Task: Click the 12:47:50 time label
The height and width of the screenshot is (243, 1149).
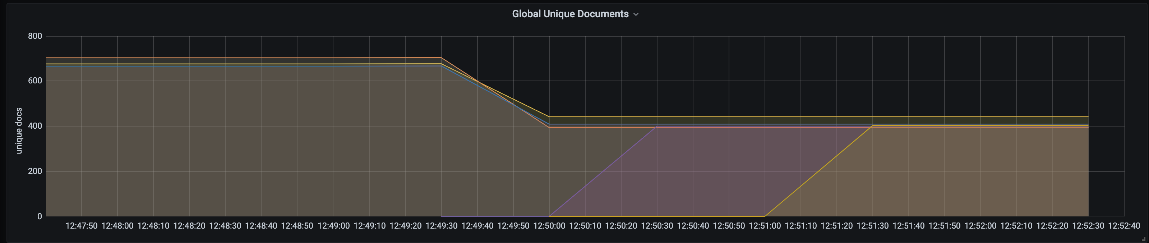Action: tap(81, 226)
